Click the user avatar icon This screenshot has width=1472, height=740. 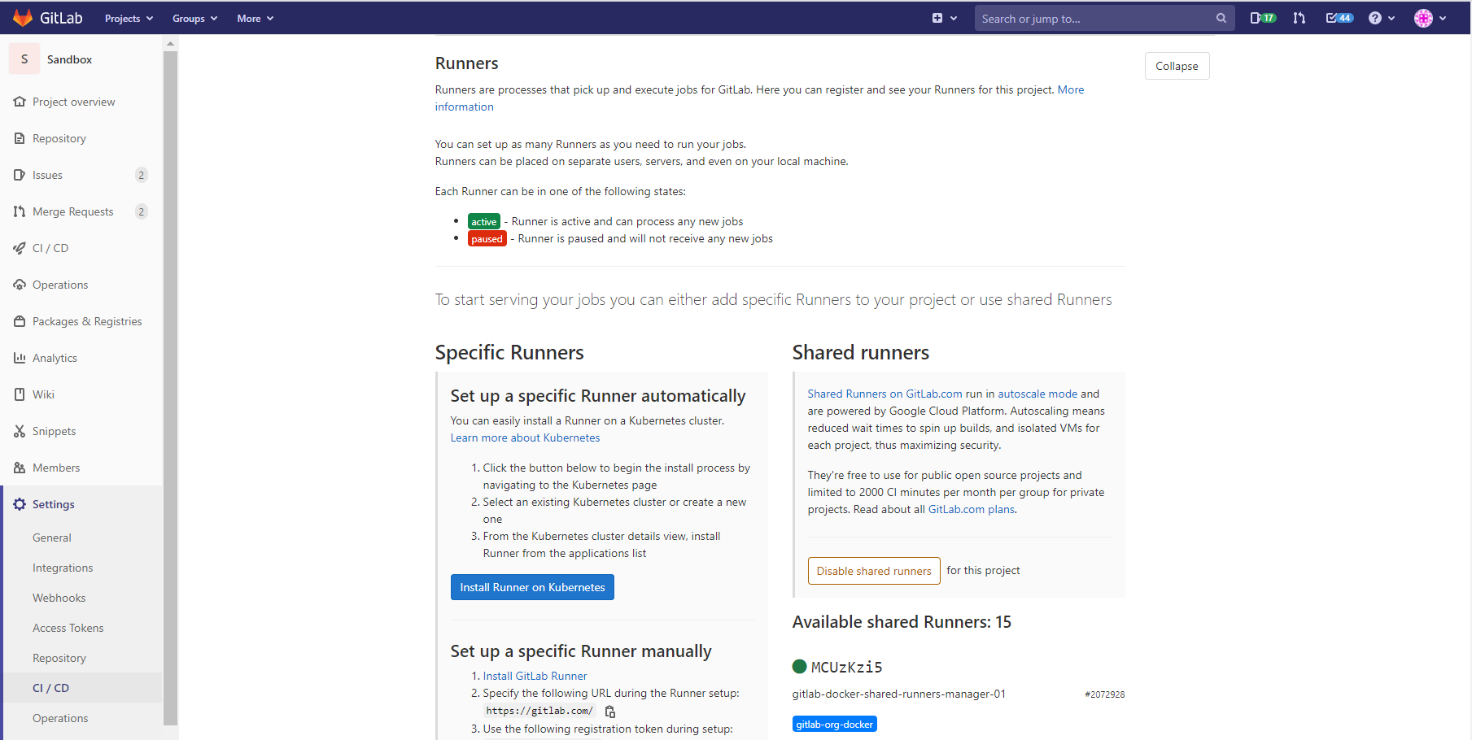point(1423,18)
